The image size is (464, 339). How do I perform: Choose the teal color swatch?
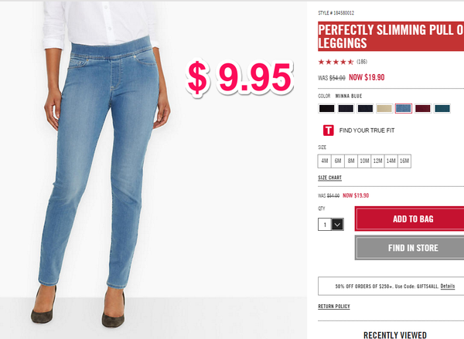point(442,108)
